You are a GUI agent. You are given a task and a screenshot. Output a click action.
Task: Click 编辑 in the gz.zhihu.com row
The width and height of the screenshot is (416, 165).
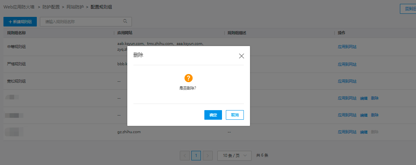364,132
